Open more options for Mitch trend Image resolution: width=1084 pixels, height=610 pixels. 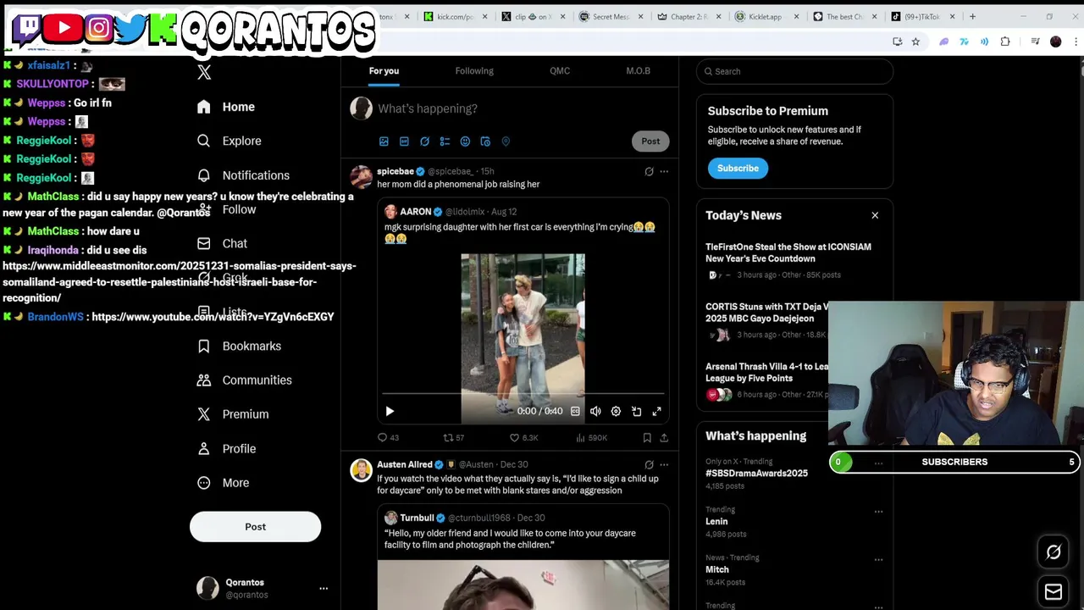(x=878, y=560)
